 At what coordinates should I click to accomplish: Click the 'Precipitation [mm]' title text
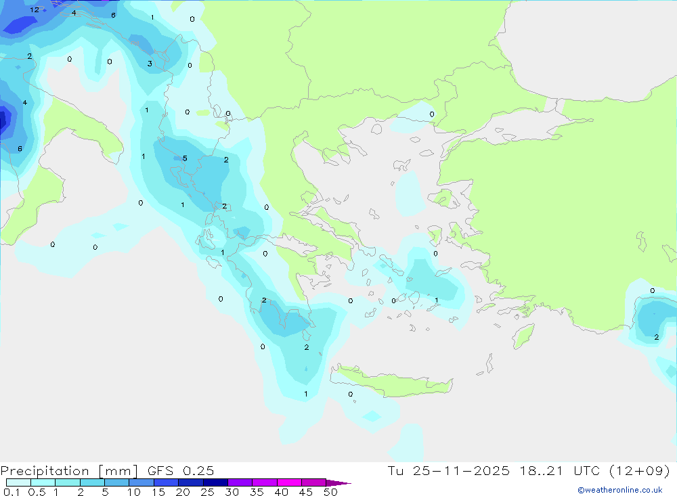[x=69, y=471]
